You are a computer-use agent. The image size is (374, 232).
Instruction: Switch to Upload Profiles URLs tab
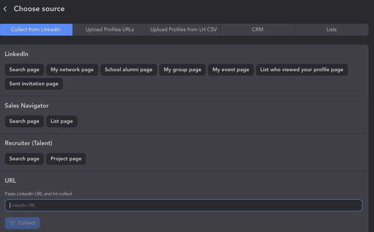110,29
